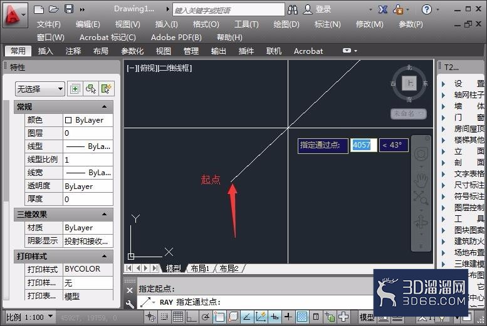487x326 pixels.
Task: Collapse the 常规 section in Properties
Action: click(104, 107)
